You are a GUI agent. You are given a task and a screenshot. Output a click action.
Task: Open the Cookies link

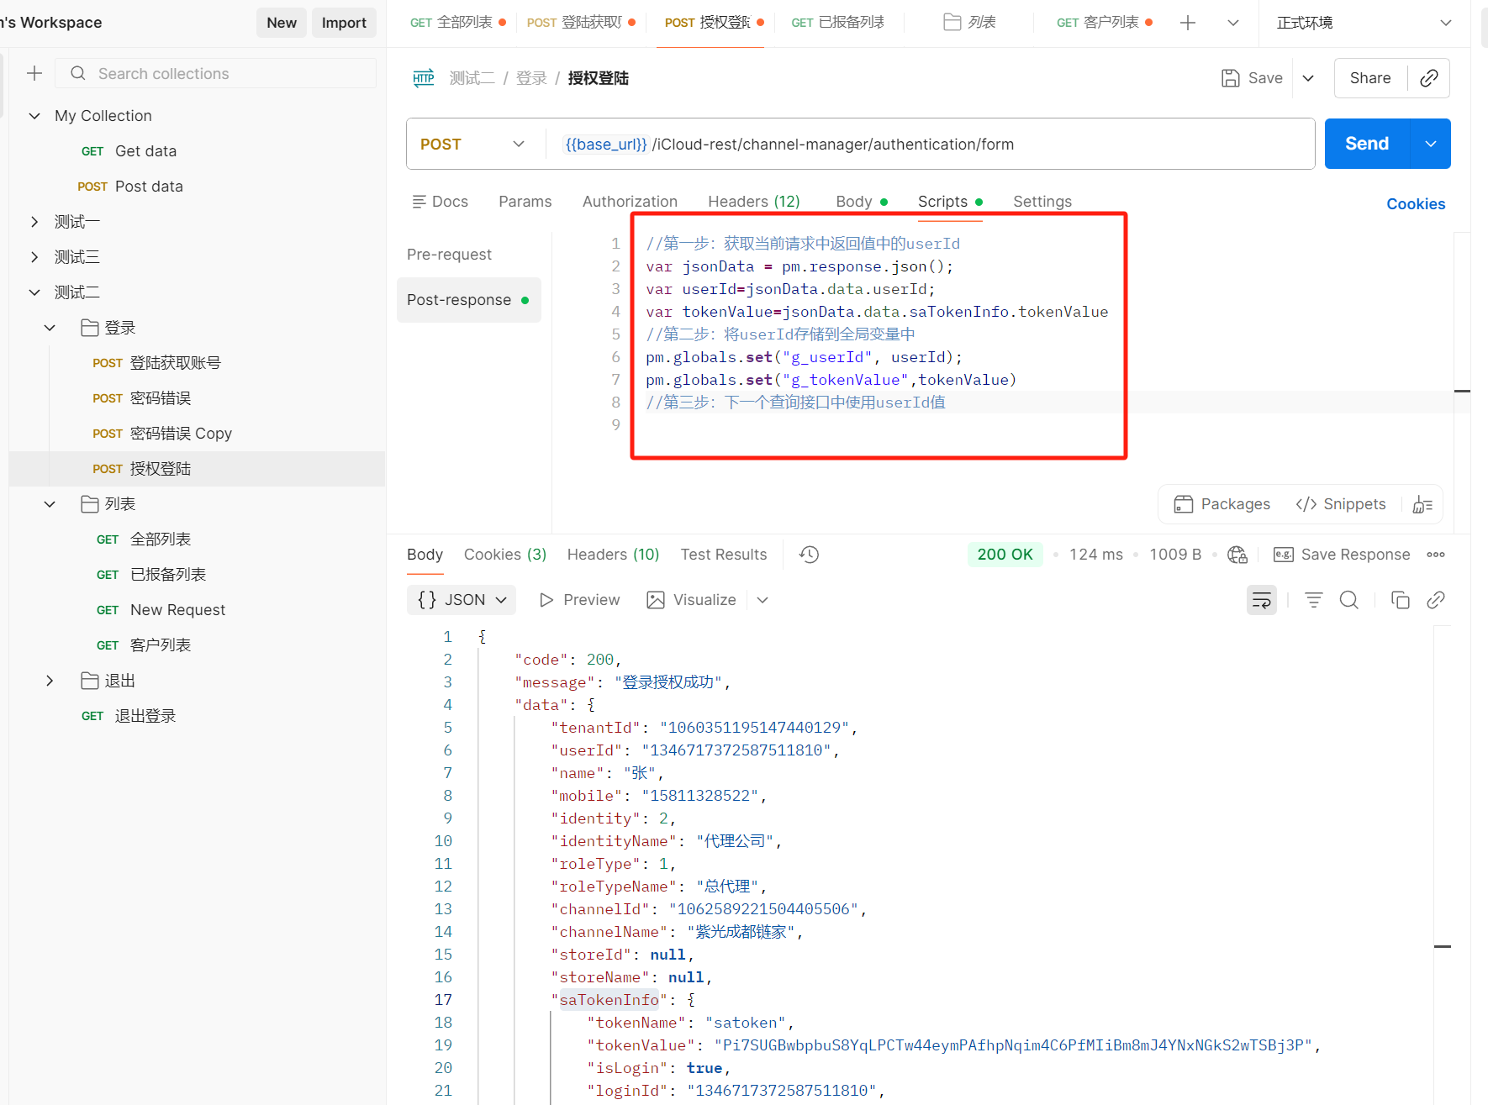tap(1416, 204)
